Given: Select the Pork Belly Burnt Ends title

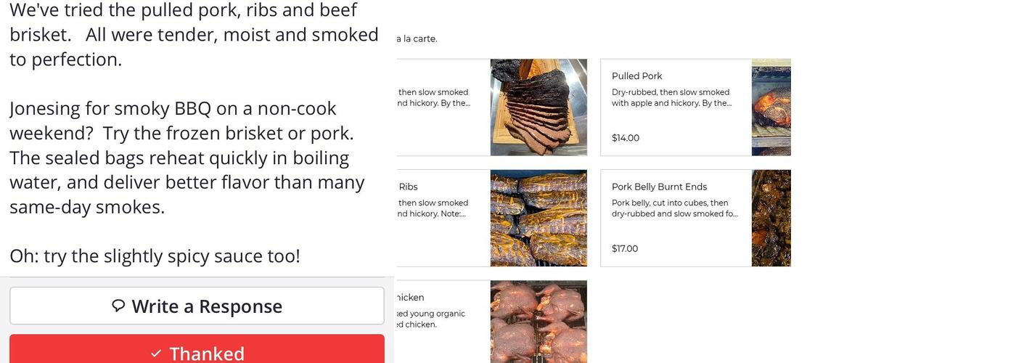Looking at the screenshot, I should [x=659, y=187].
